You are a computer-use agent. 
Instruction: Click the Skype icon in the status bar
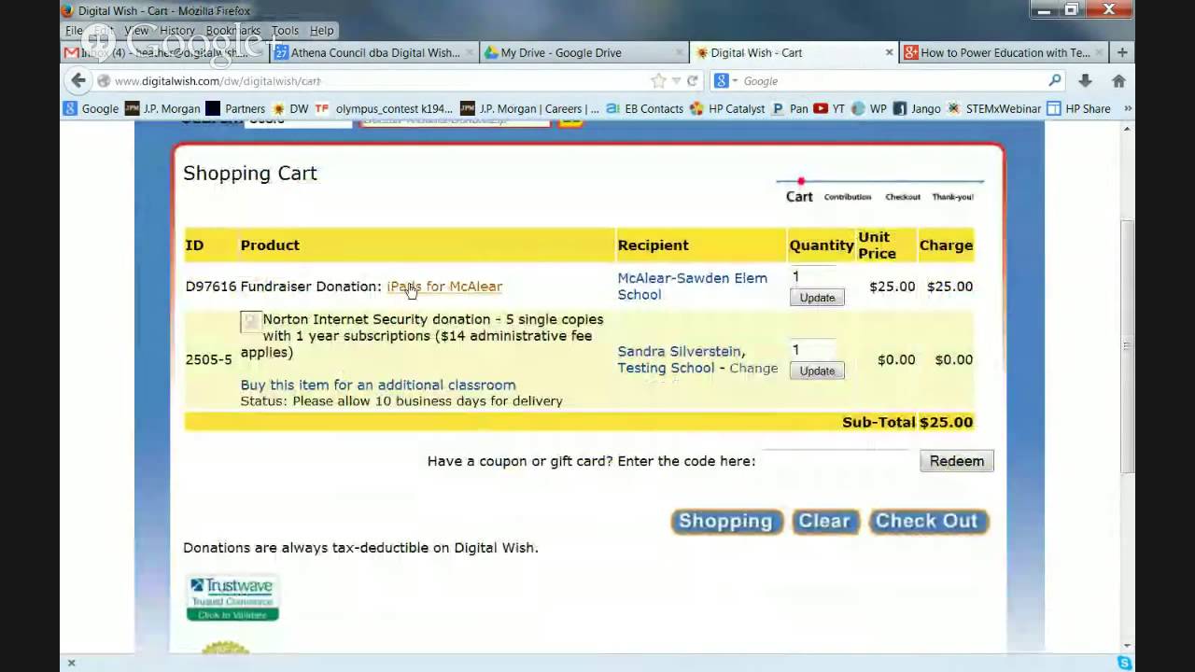point(1124,663)
